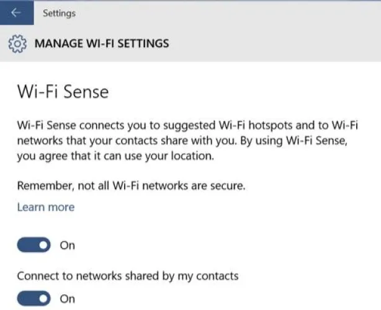Click the back arrow button

pos(16,13)
